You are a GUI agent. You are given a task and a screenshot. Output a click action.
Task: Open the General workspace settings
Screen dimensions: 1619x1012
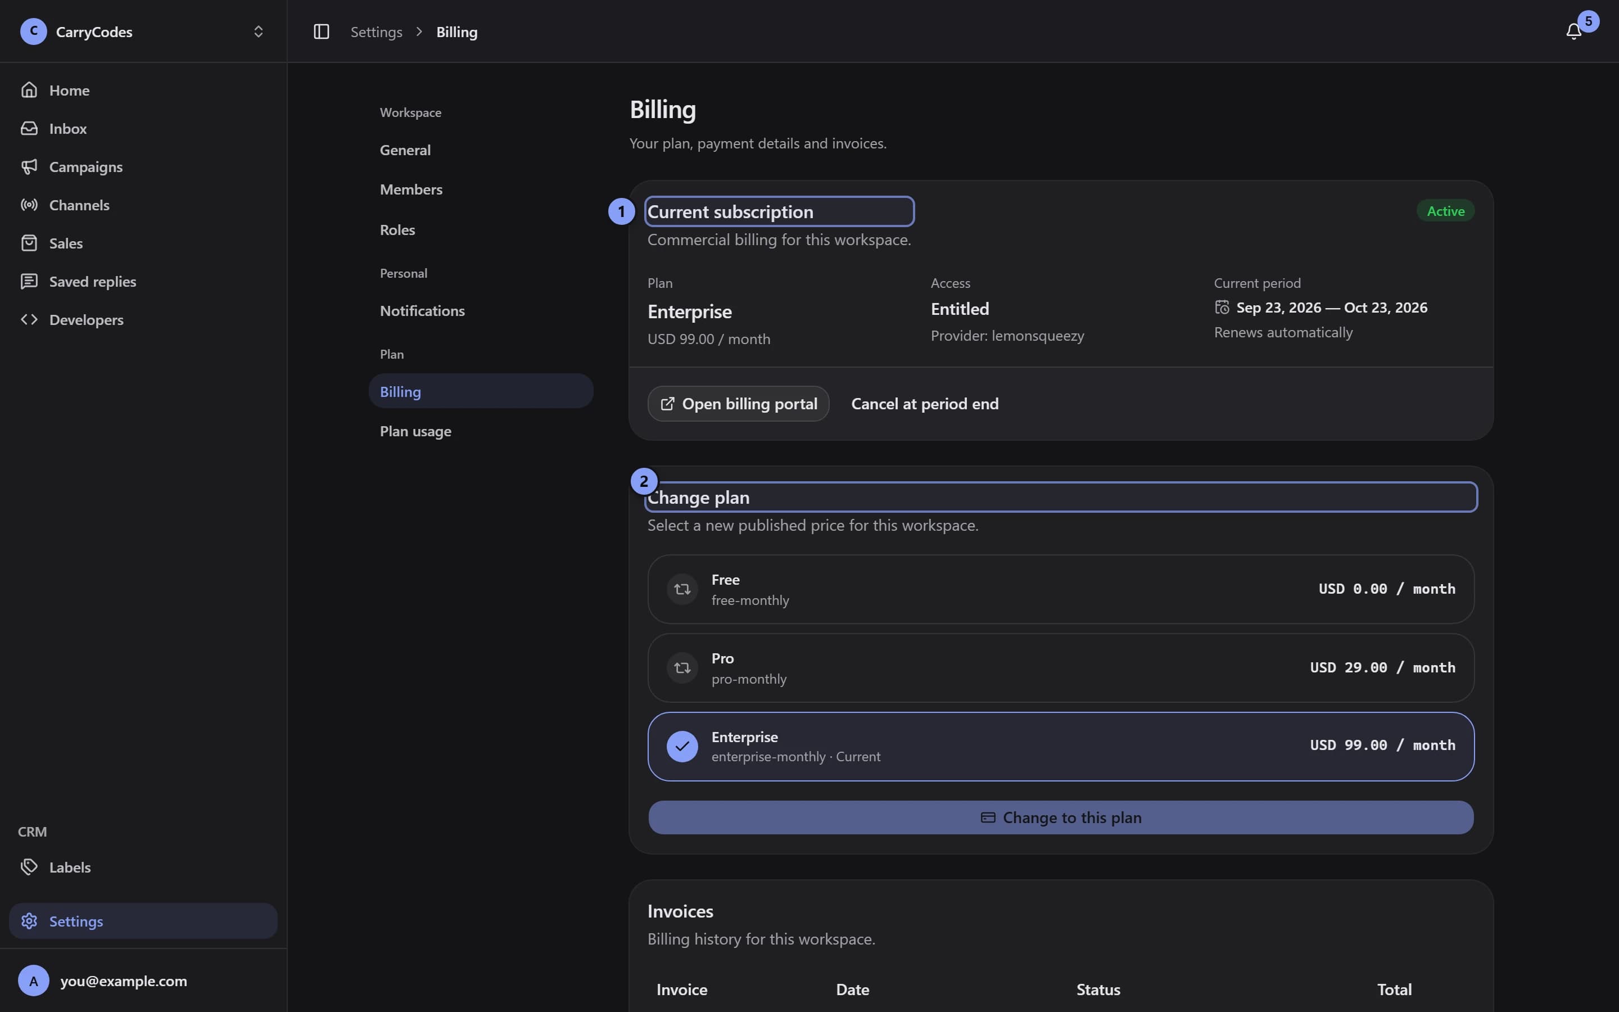click(480, 150)
